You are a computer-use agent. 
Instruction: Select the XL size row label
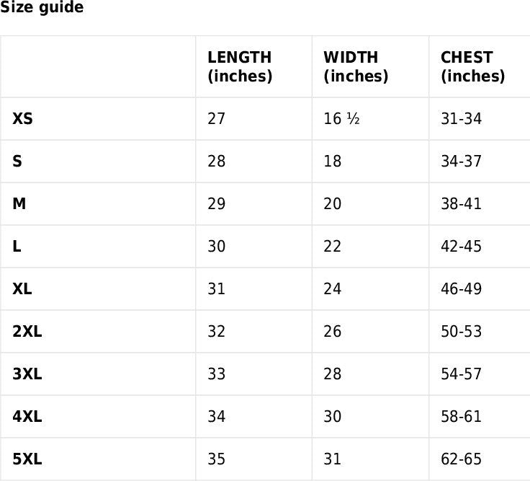[22, 288]
